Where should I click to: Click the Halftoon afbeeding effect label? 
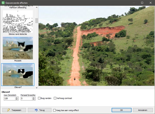(18, 7)
